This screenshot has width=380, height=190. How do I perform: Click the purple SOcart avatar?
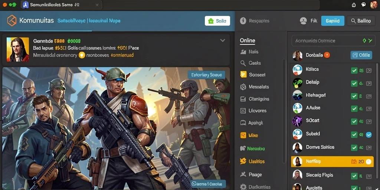[x=297, y=121]
